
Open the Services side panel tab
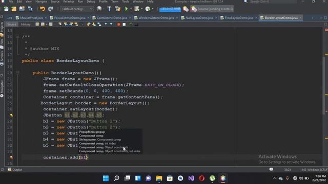coord(2,58)
